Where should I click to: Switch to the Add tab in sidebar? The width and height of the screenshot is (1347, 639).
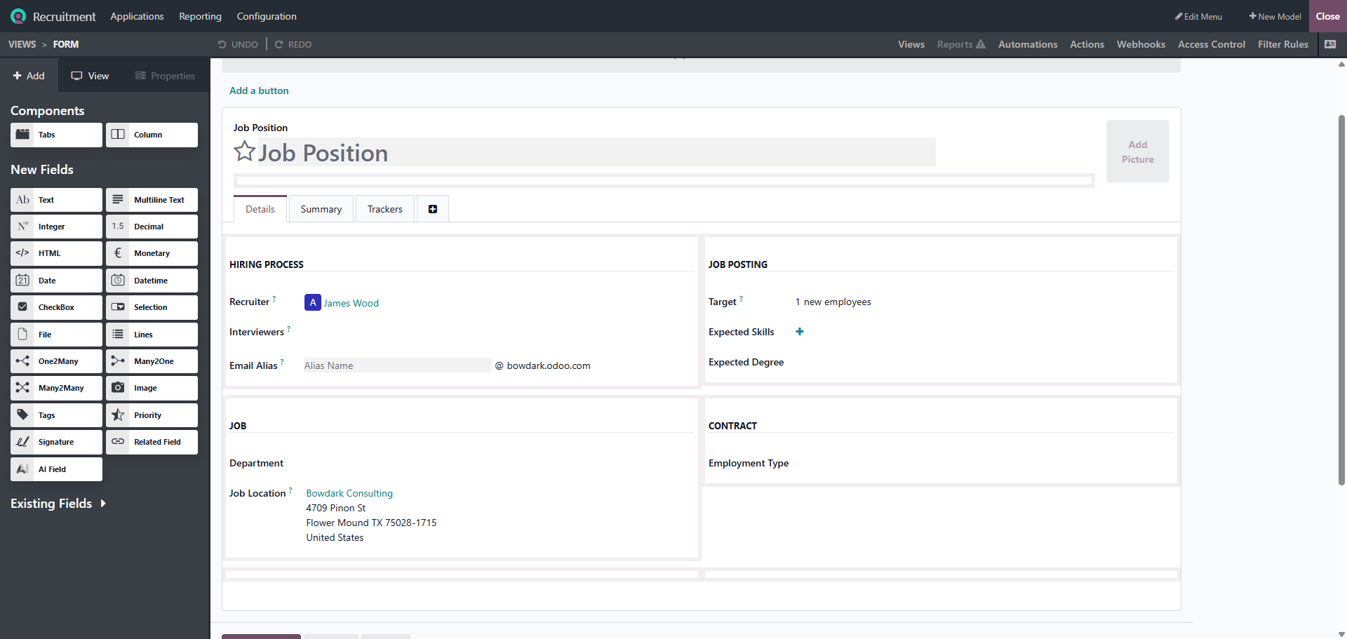[29, 76]
